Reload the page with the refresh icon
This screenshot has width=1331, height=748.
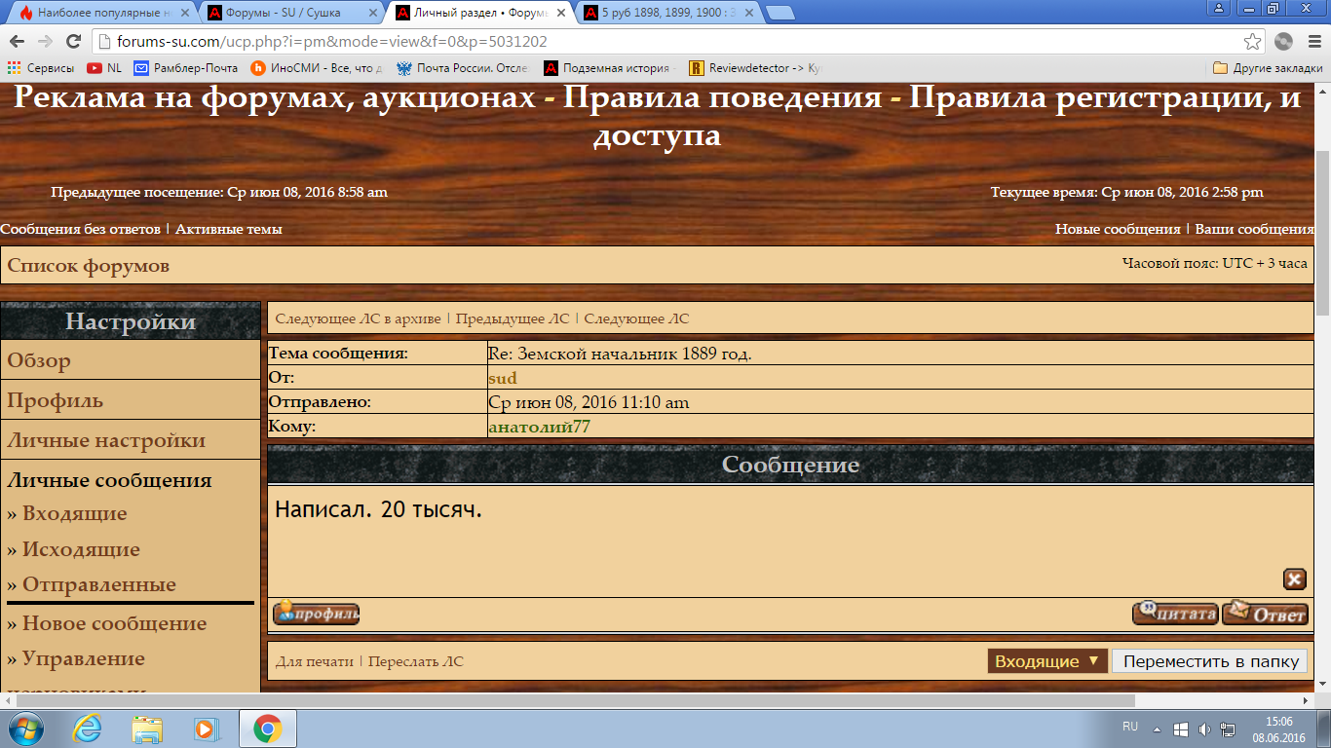pos(73,41)
